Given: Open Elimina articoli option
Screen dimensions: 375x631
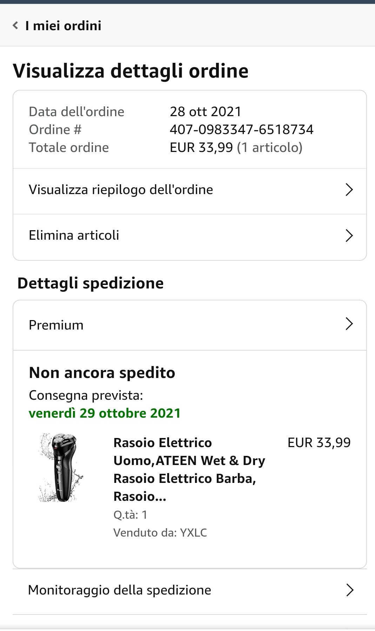Looking at the screenshot, I should pyautogui.click(x=74, y=235).
